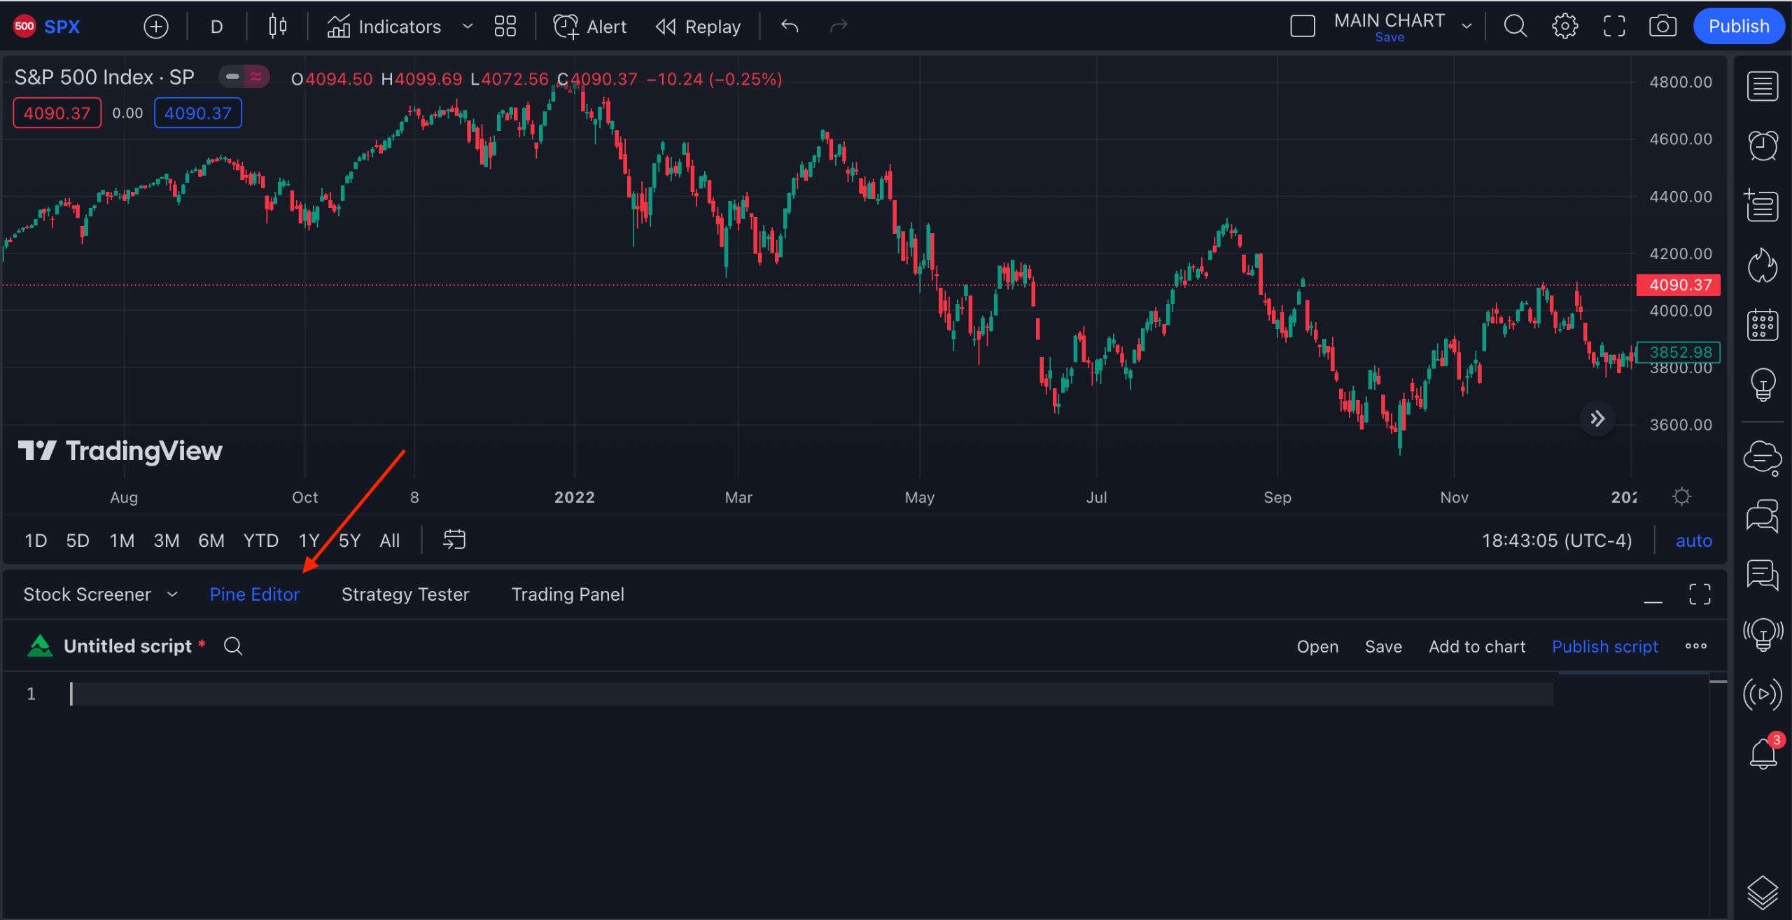
Task: Open the ideas lightbulb panel
Action: click(1762, 384)
